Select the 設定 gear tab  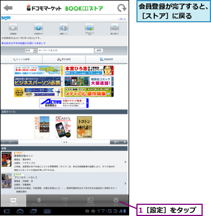pos(116,201)
